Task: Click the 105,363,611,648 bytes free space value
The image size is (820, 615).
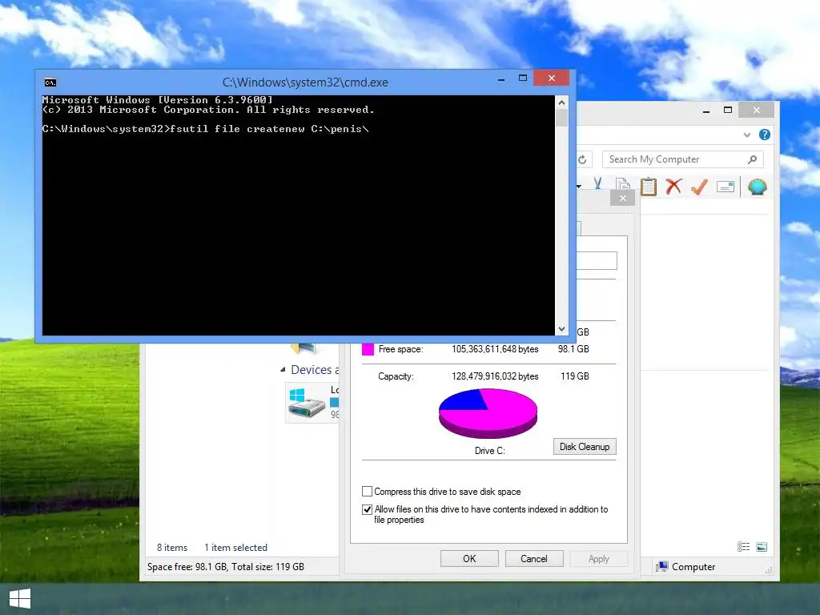Action: (495, 349)
